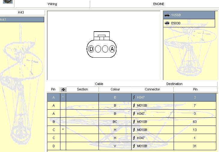219x152 pixels.
Task: Click the K43 header label
Action: (21, 12)
